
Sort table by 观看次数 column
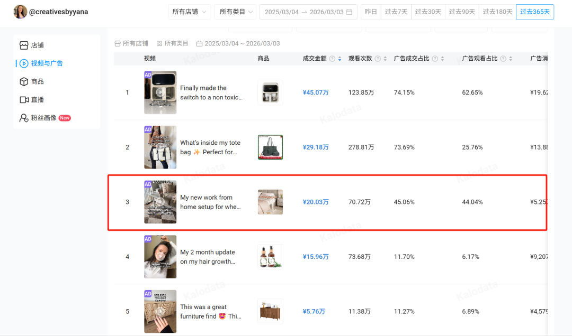[x=385, y=59]
